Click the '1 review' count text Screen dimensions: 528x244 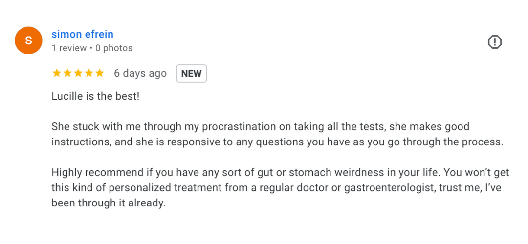tap(69, 48)
